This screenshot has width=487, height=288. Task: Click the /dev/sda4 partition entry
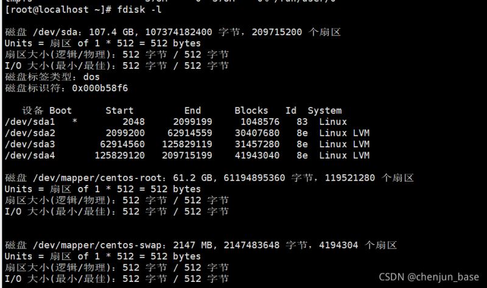pyautogui.click(x=30, y=155)
